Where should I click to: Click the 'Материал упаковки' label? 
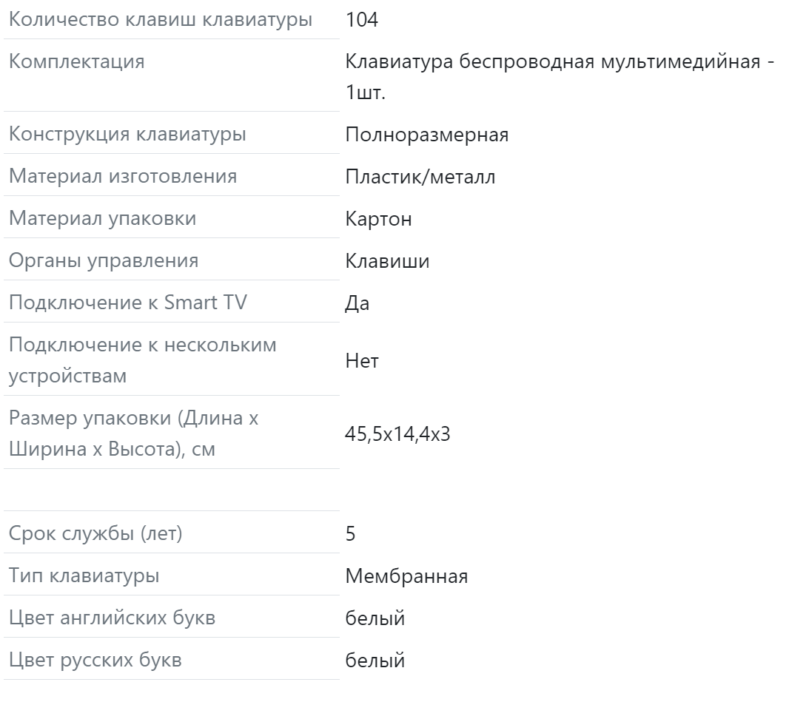point(102,219)
